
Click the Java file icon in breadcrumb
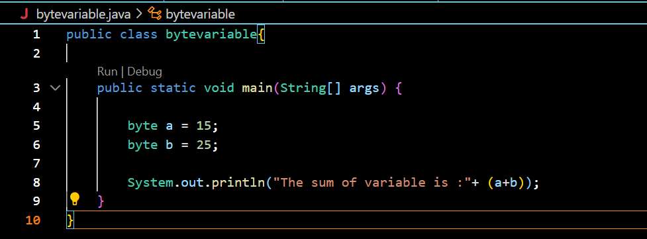(25, 15)
